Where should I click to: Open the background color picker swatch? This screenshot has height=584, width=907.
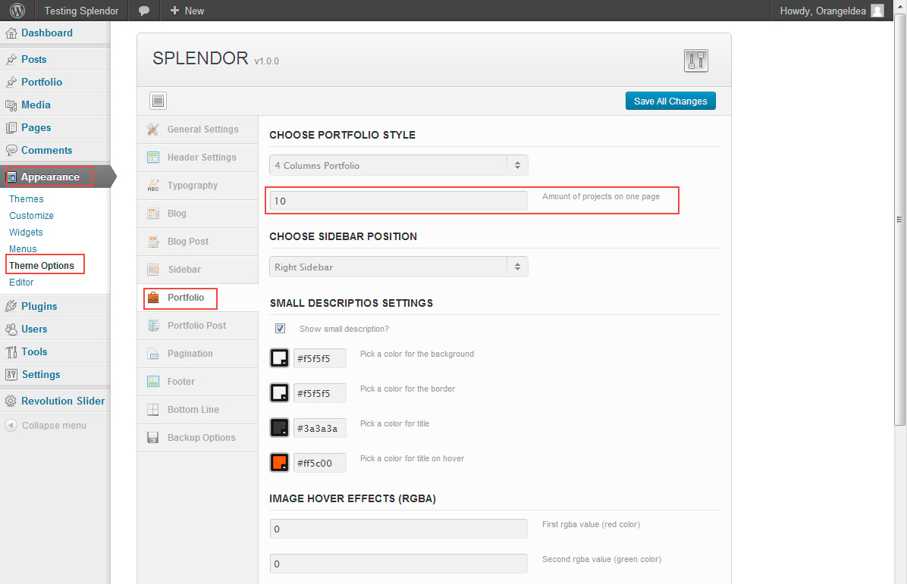click(279, 358)
